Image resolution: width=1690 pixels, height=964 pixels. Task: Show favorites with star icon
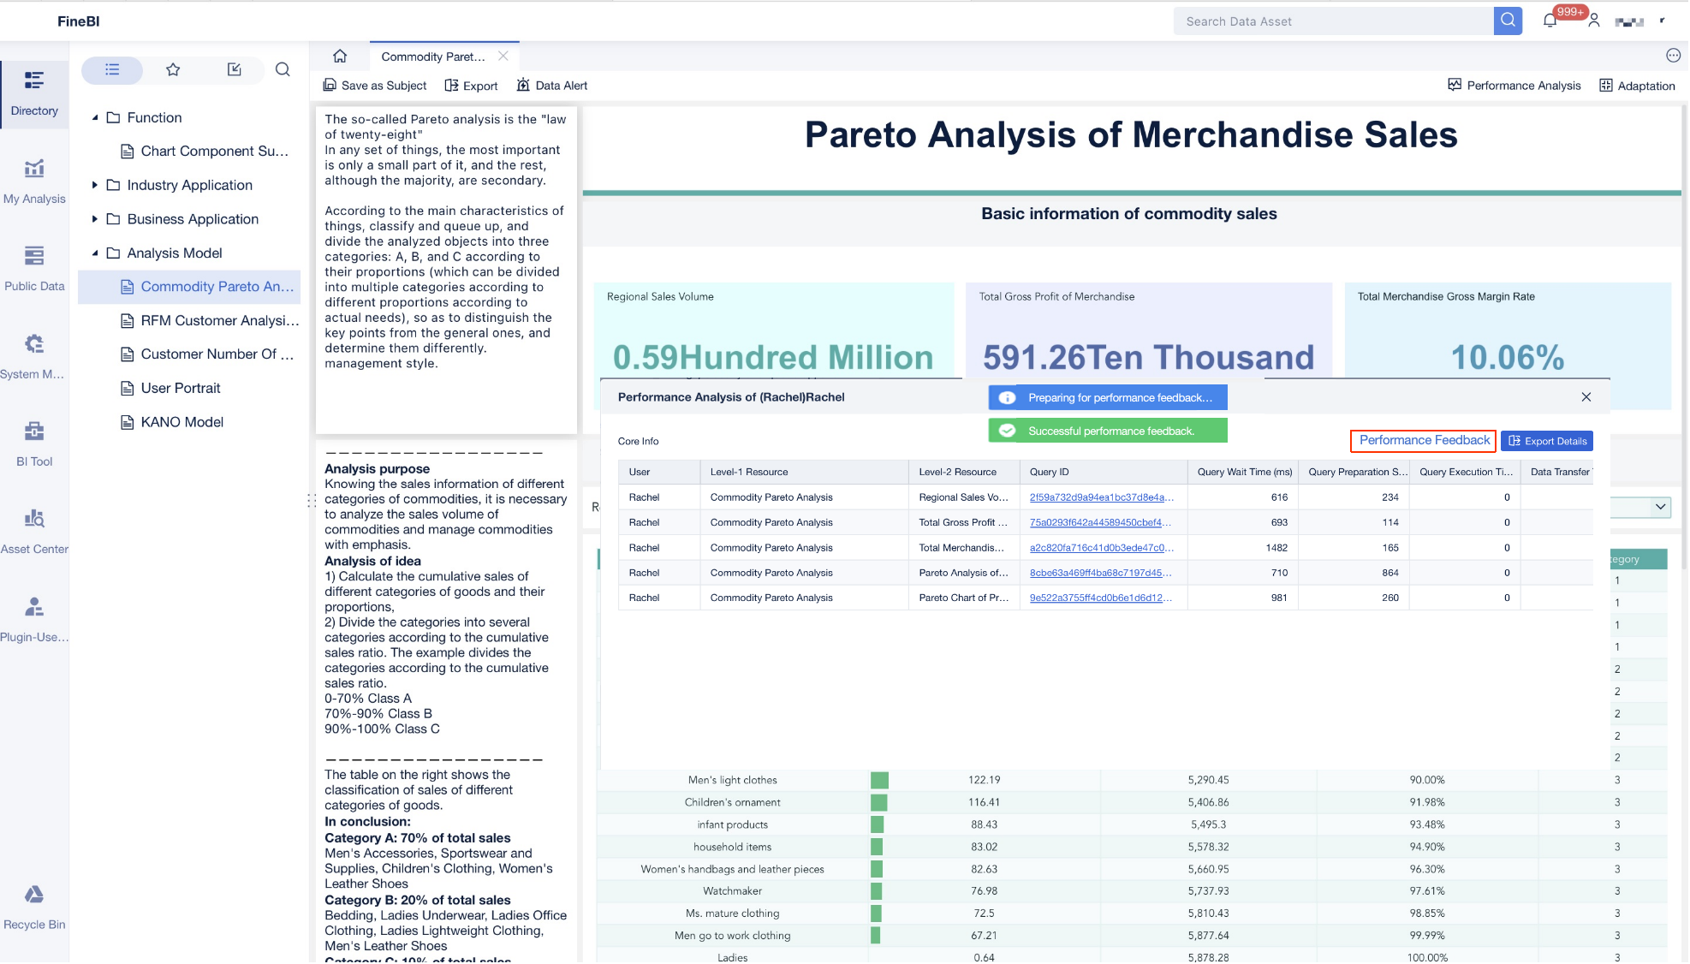click(173, 70)
